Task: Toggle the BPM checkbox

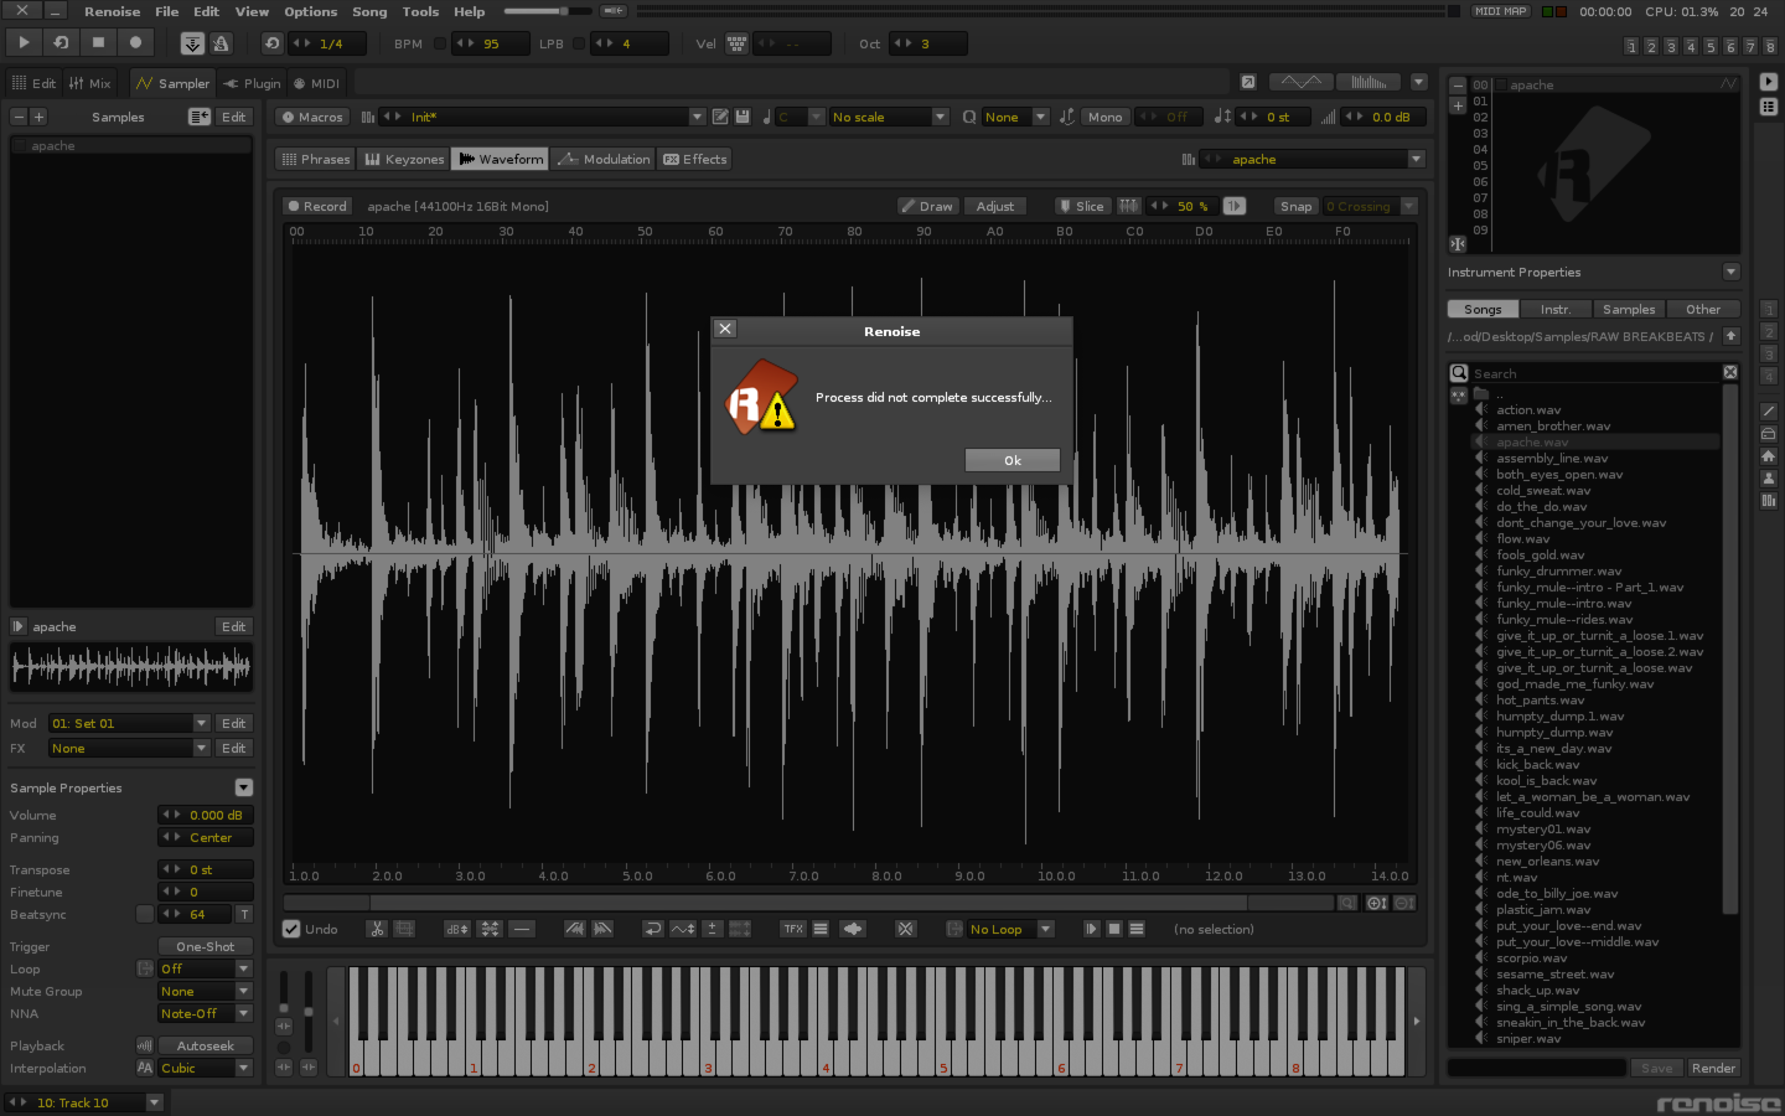Action: 439,43
